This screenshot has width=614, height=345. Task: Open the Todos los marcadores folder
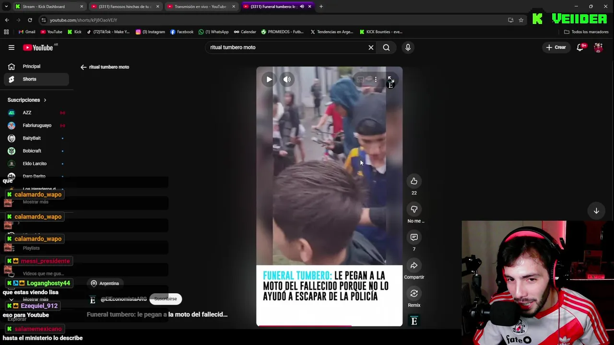pyautogui.click(x=586, y=32)
